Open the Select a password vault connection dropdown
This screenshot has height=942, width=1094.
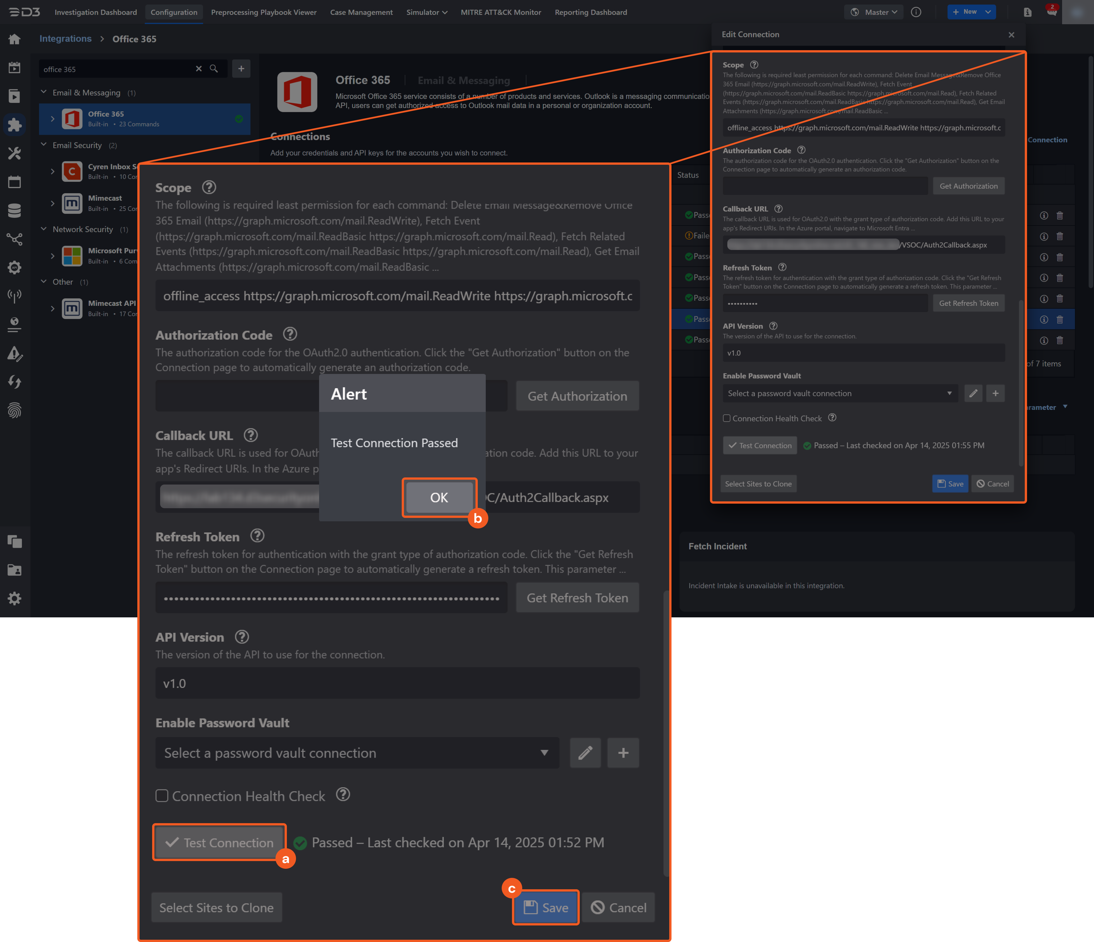coord(357,753)
